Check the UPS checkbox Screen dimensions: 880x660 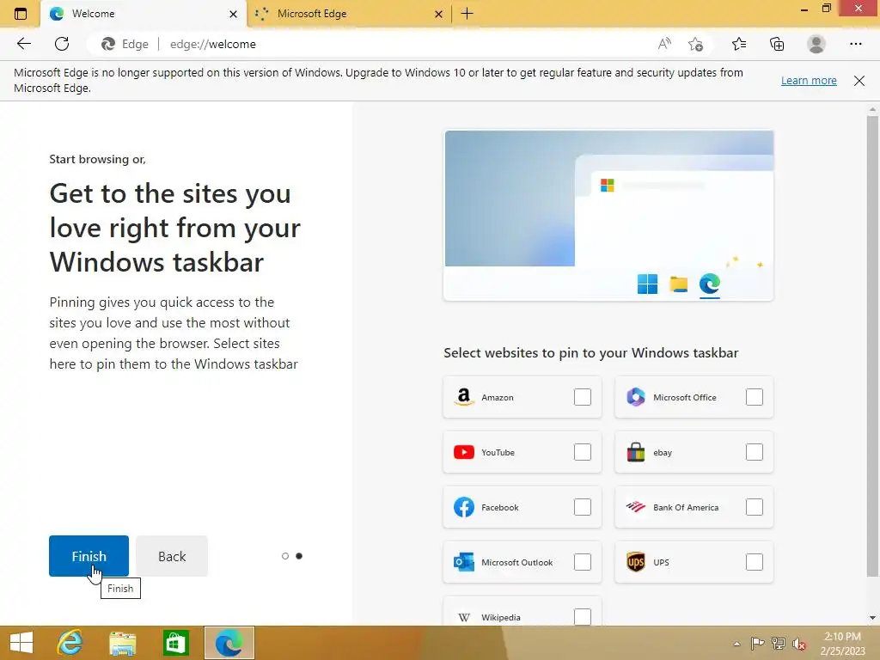(x=755, y=562)
